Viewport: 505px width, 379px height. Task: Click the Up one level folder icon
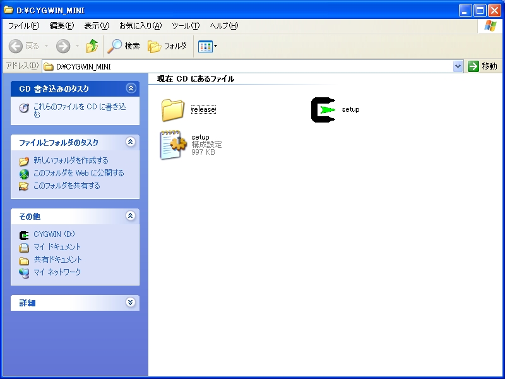coord(92,46)
